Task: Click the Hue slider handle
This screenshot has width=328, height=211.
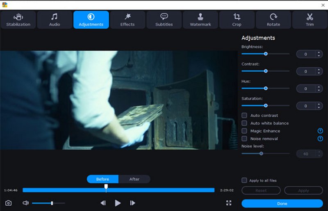Action: click(x=266, y=88)
